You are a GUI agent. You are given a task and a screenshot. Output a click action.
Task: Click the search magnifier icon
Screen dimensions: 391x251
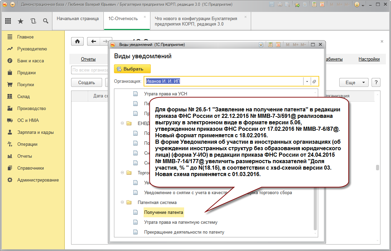pyautogui.click(x=46, y=21)
